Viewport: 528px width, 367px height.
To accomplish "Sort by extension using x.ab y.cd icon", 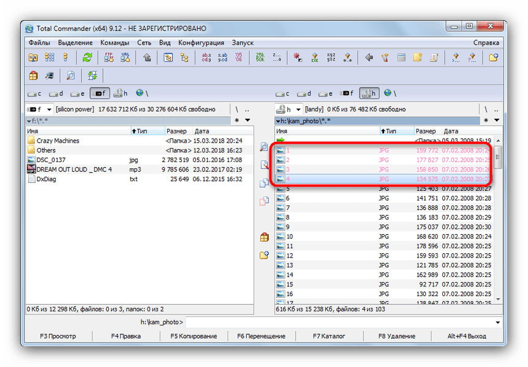I will [x=222, y=57].
